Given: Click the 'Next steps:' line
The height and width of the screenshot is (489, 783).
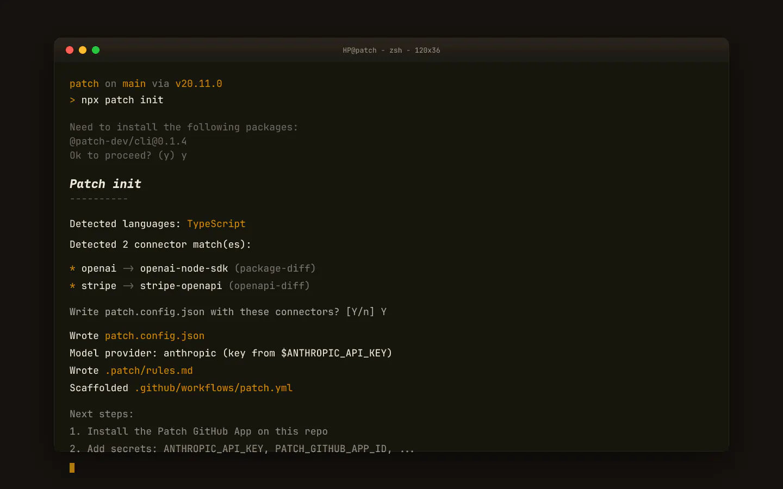Looking at the screenshot, I should [102, 414].
